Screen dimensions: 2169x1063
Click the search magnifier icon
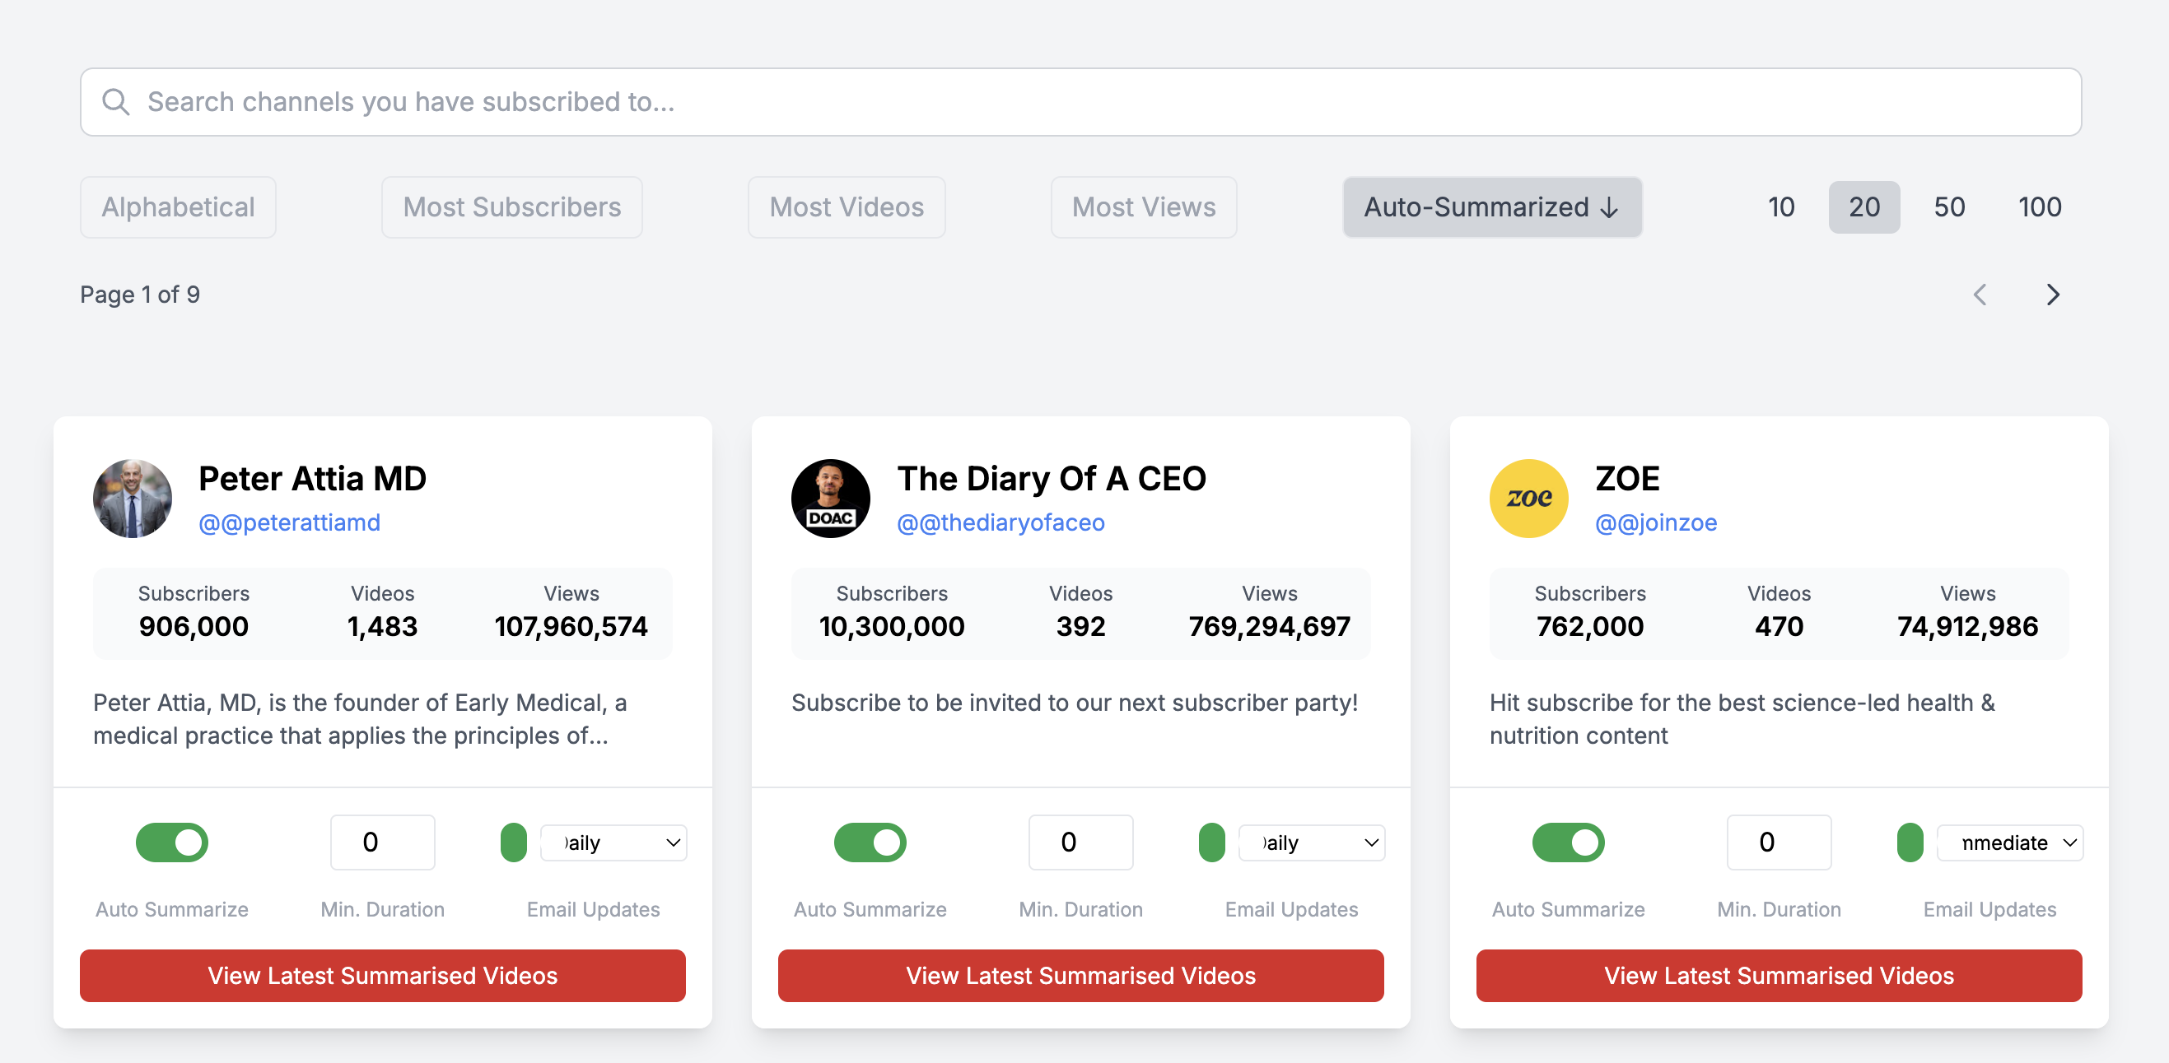115,102
